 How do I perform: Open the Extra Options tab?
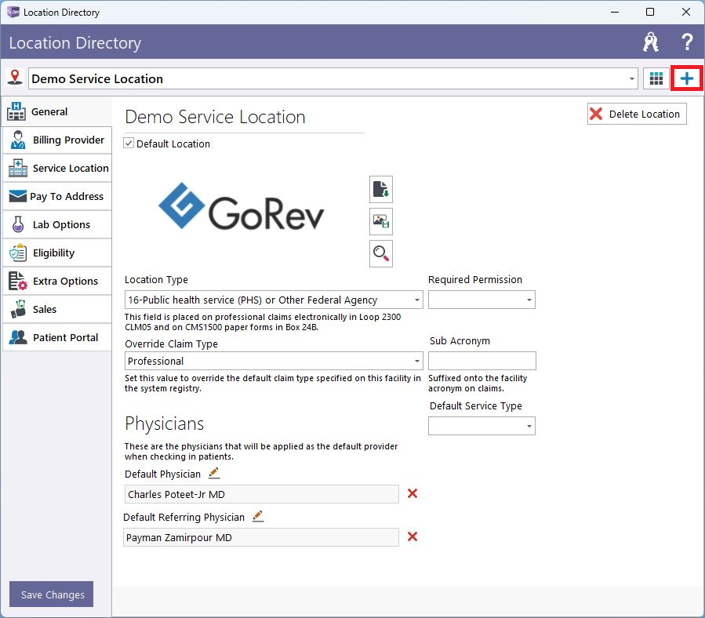(x=56, y=281)
